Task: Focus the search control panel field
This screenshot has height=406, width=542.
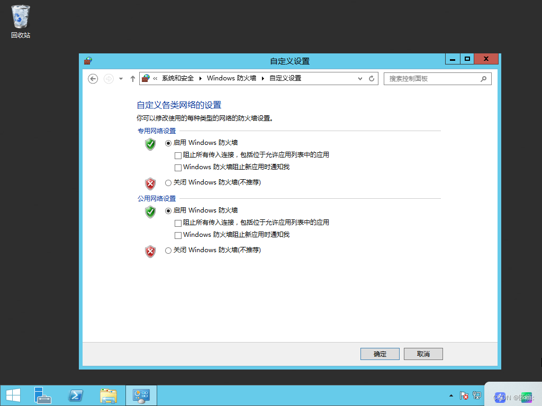Action: (437, 79)
